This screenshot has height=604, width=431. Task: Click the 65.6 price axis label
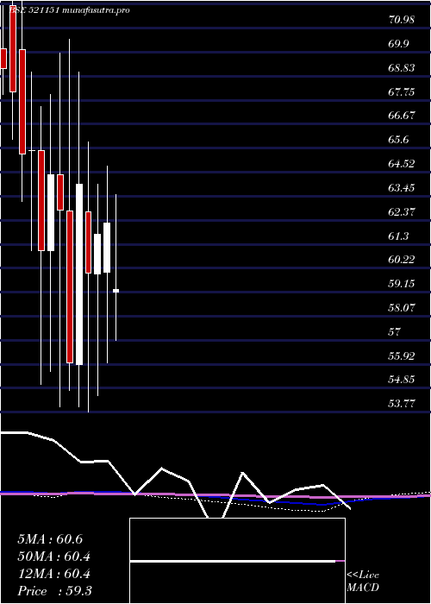click(399, 140)
